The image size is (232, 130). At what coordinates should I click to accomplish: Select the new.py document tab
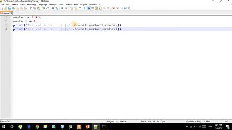[6, 13]
